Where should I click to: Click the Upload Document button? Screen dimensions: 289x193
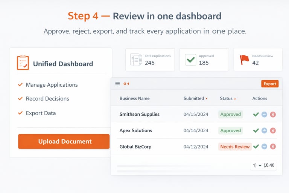[64, 142]
